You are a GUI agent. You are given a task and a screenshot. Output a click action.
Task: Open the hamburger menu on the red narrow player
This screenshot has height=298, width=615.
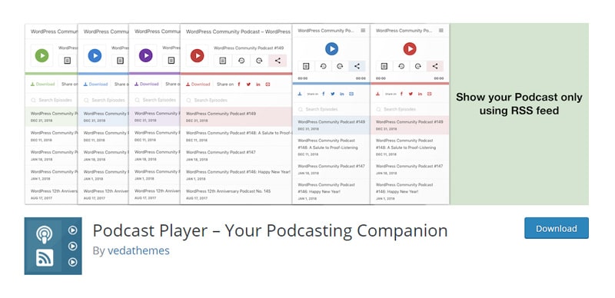(441, 31)
